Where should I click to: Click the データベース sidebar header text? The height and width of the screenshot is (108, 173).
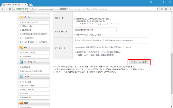click(x=30, y=62)
